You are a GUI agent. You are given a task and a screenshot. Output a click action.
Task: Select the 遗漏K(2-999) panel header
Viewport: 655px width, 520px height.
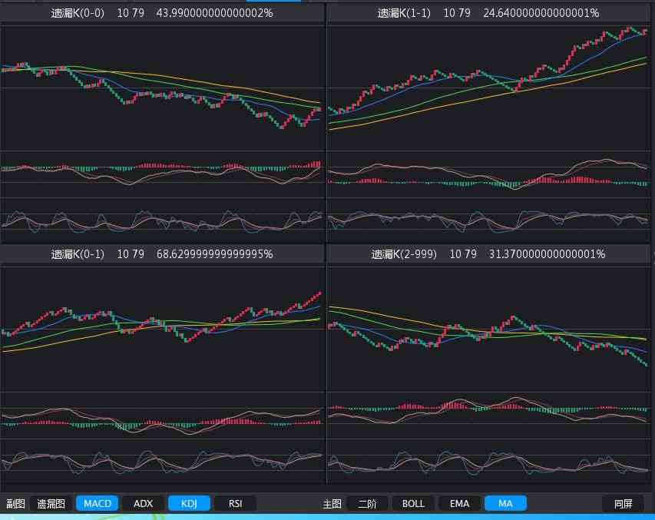(x=488, y=253)
